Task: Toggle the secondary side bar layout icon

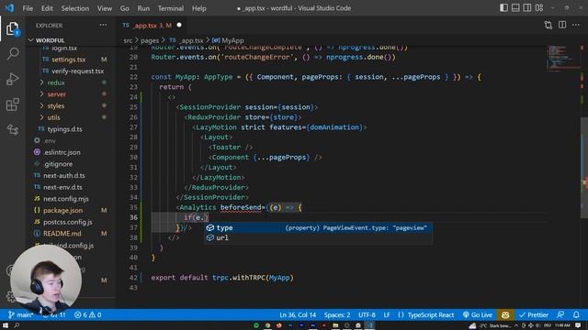Action: click(x=526, y=8)
